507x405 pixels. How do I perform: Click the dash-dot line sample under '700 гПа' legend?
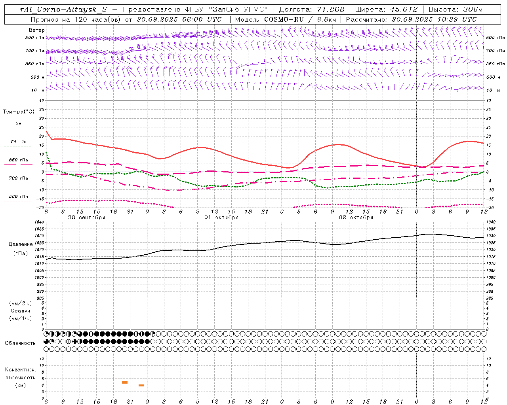point(18,183)
